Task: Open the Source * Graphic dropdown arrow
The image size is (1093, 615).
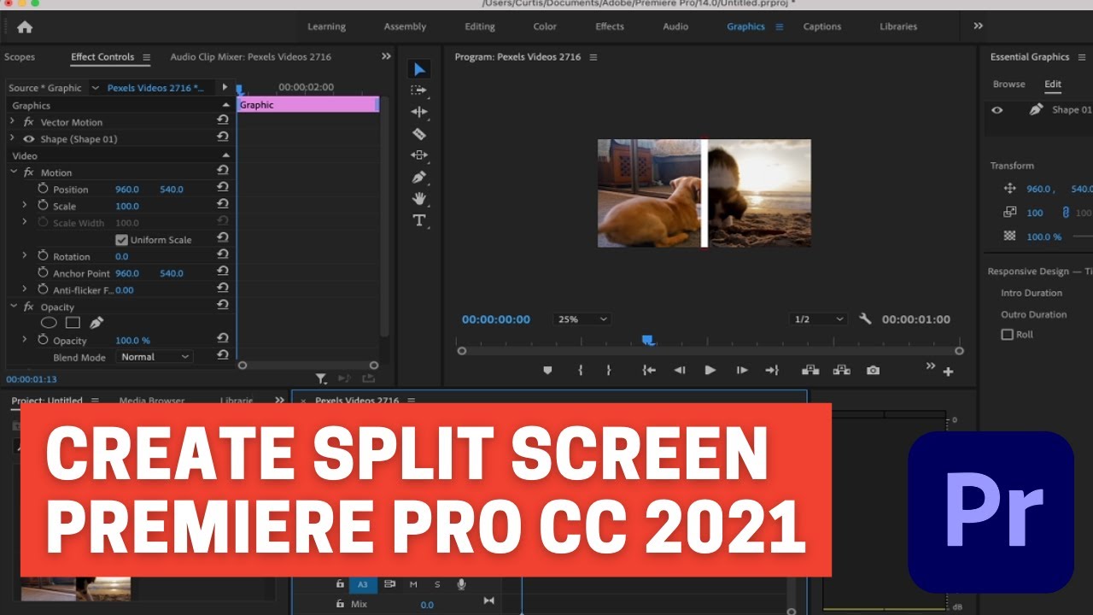Action: (95, 87)
